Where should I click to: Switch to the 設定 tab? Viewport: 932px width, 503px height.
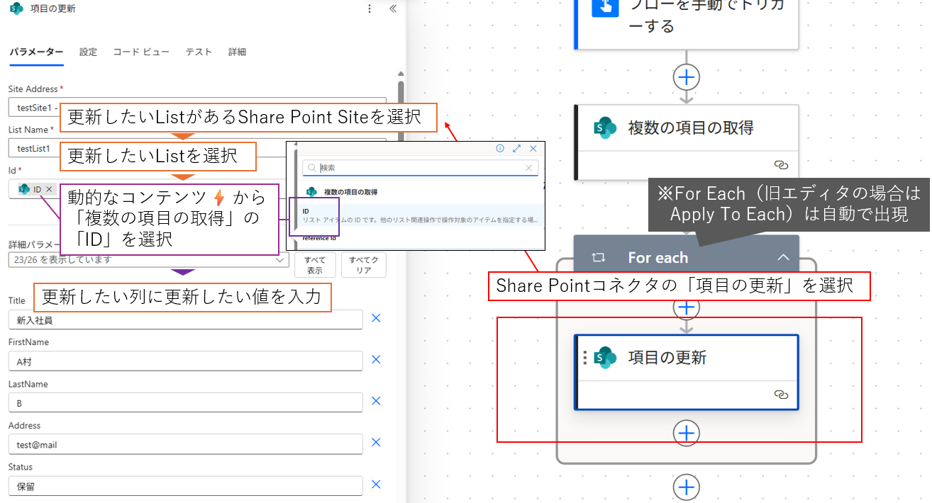tap(89, 52)
